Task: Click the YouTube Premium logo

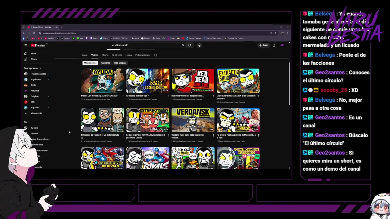Action: coord(38,45)
